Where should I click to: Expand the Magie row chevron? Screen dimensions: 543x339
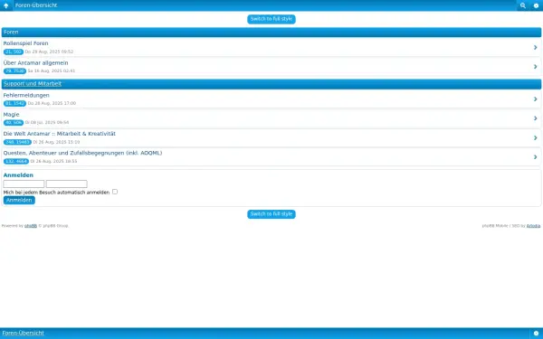536,118
